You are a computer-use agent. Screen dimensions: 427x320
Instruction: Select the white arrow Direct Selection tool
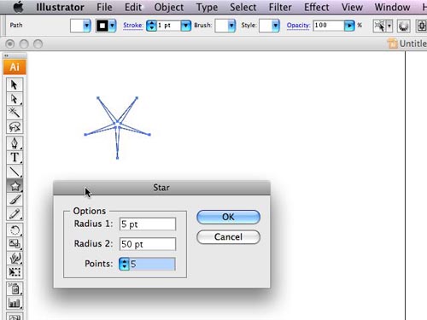click(15, 99)
